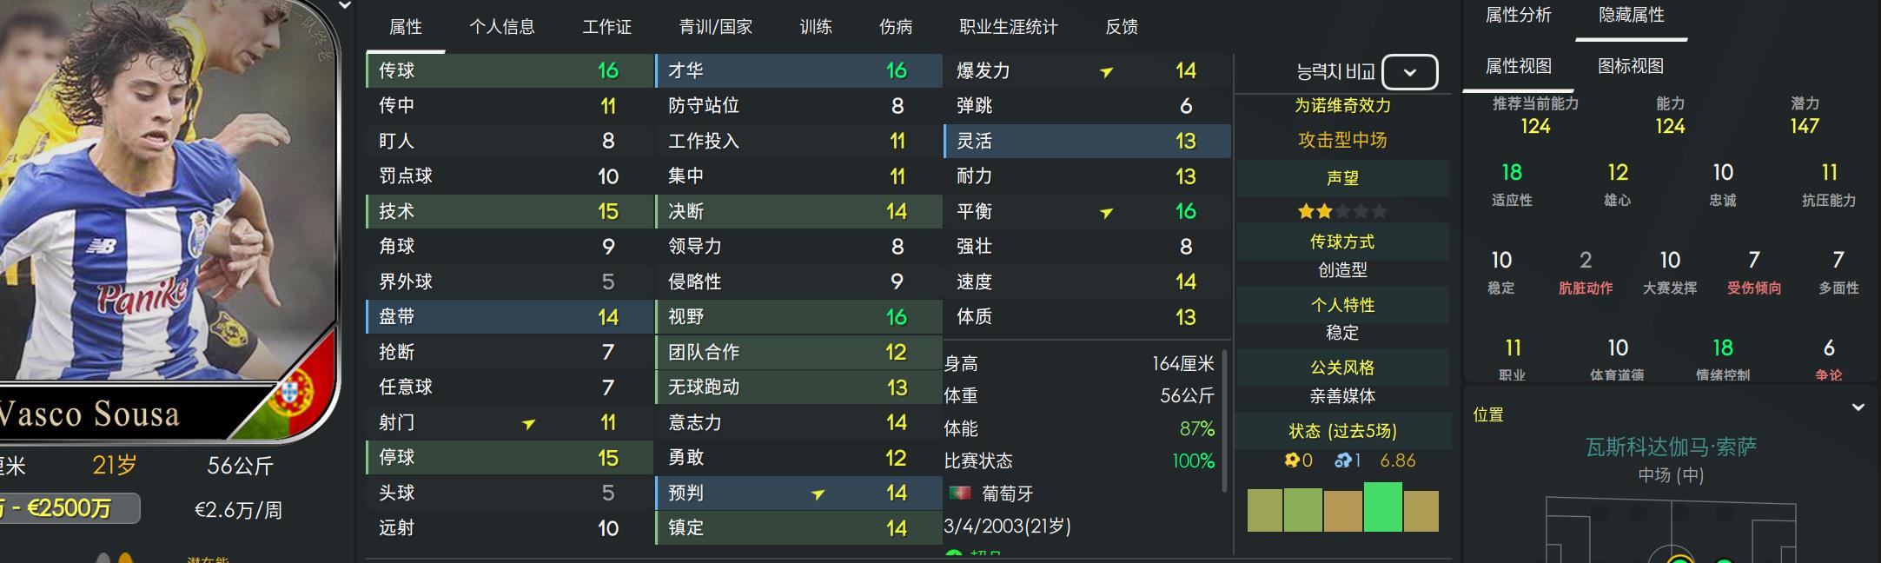
Task: Open the 능력치 비교 dropdown
Action: tap(1409, 72)
